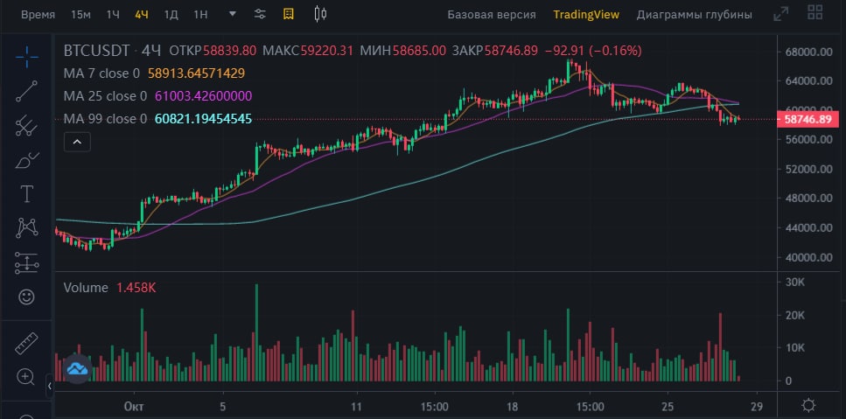Activate the zoom in tool
This screenshot has width=846, height=419.
coord(26,376)
